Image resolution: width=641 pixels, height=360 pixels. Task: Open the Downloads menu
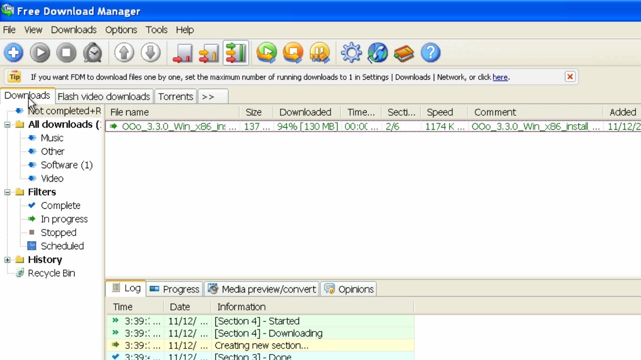[x=74, y=30]
